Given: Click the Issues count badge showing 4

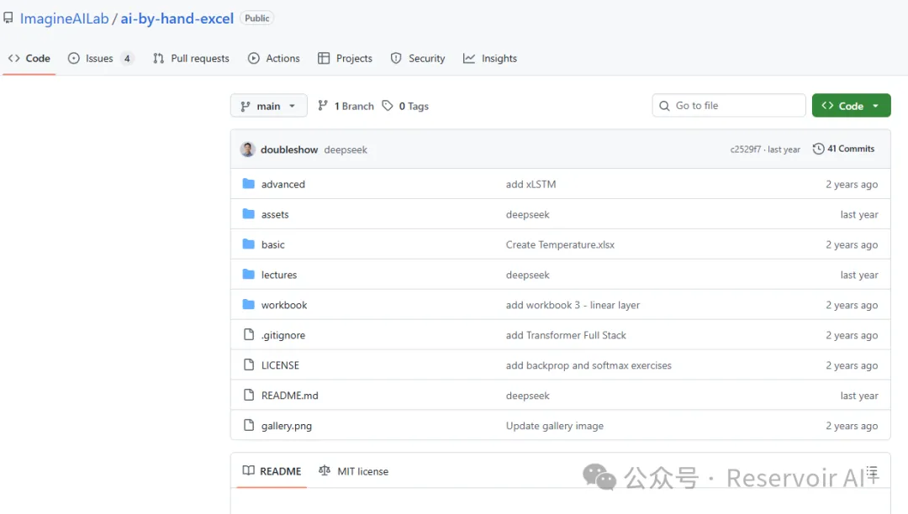Looking at the screenshot, I should click(127, 59).
